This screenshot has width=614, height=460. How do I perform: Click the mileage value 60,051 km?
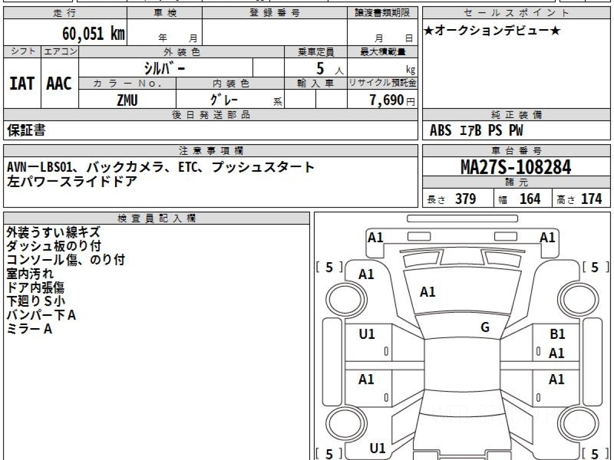point(94,34)
